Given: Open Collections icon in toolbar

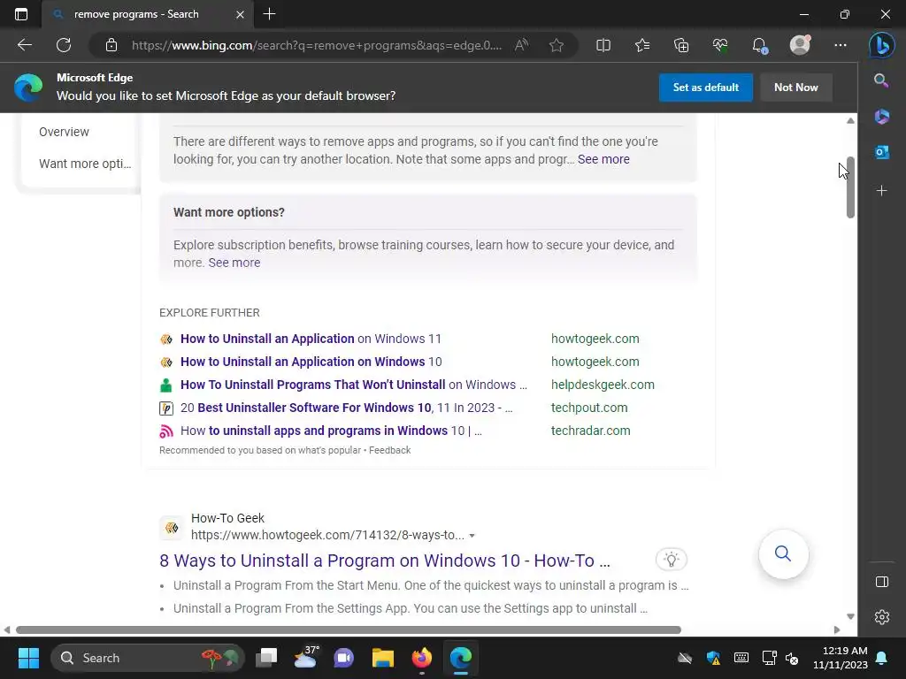Looking at the screenshot, I should (x=681, y=45).
